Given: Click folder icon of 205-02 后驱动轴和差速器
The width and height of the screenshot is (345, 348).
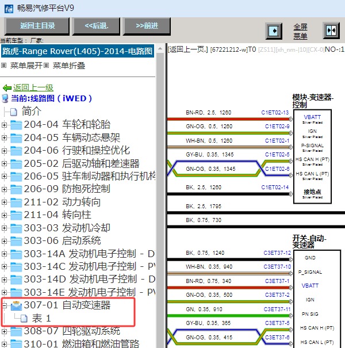Looking at the screenshot, I should tap(16, 164).
